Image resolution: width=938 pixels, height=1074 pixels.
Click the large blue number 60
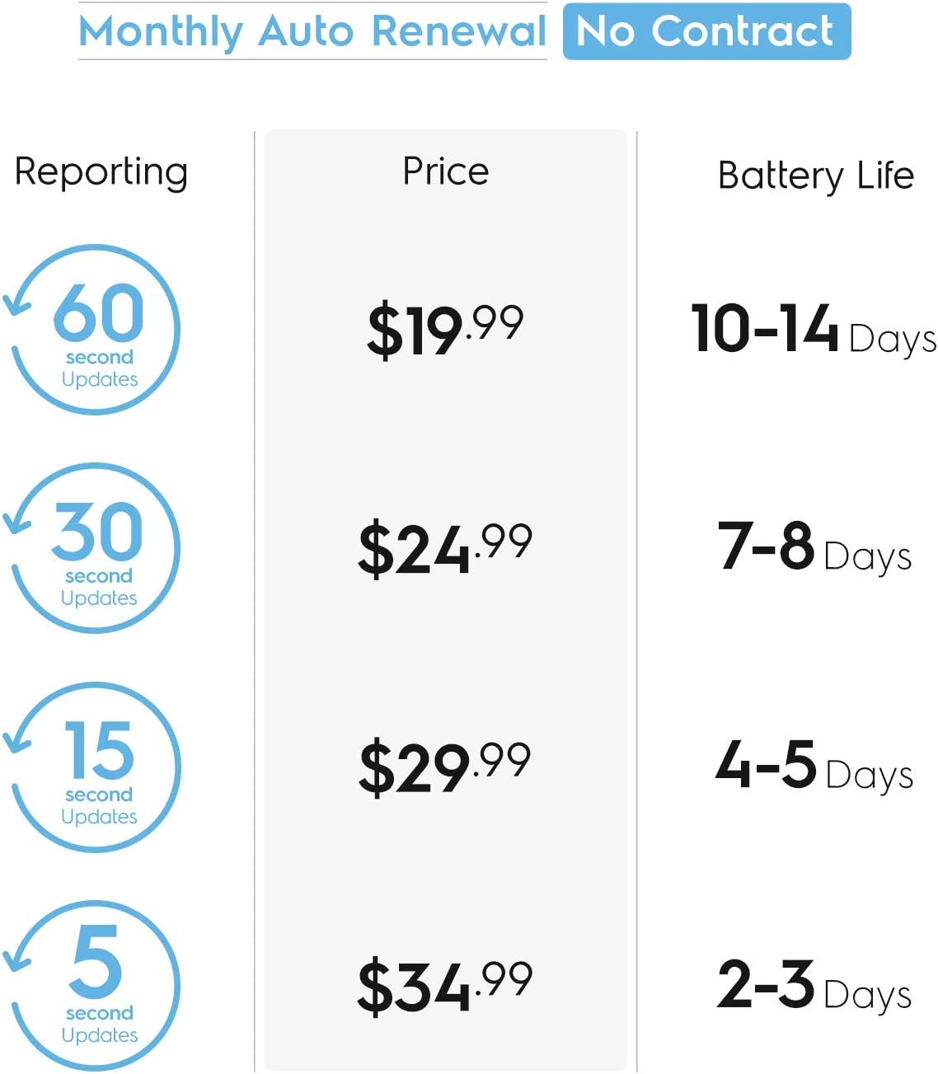tap(99, 312)
